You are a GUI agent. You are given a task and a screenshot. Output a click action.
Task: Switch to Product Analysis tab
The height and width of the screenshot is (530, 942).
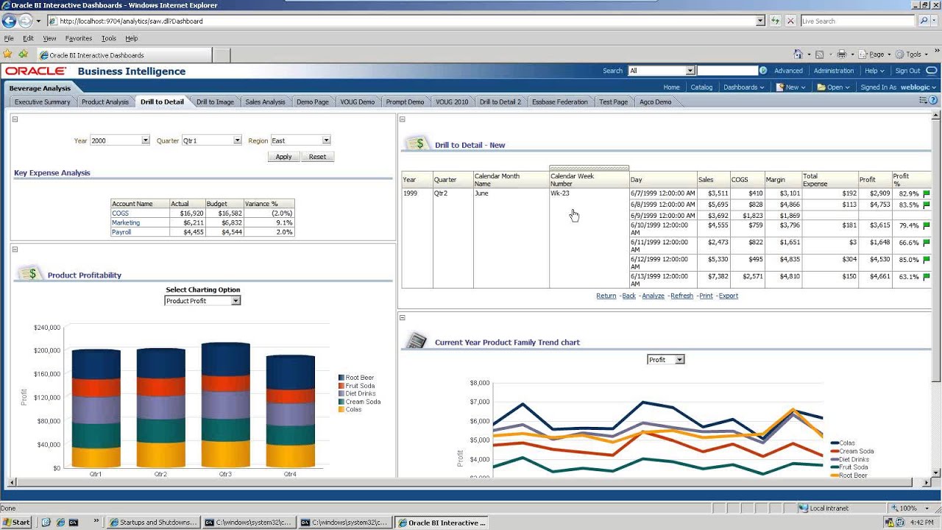click(x=105, y=102)
